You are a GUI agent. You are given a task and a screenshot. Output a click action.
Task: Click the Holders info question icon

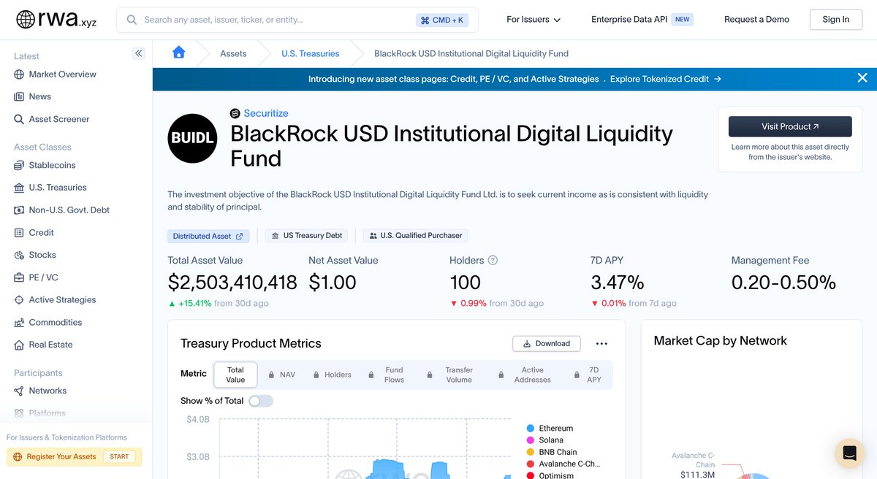(x=493, y=260)
